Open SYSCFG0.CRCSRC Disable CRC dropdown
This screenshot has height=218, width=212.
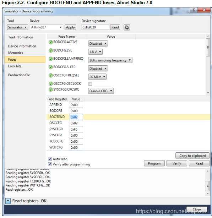(101, 91)
